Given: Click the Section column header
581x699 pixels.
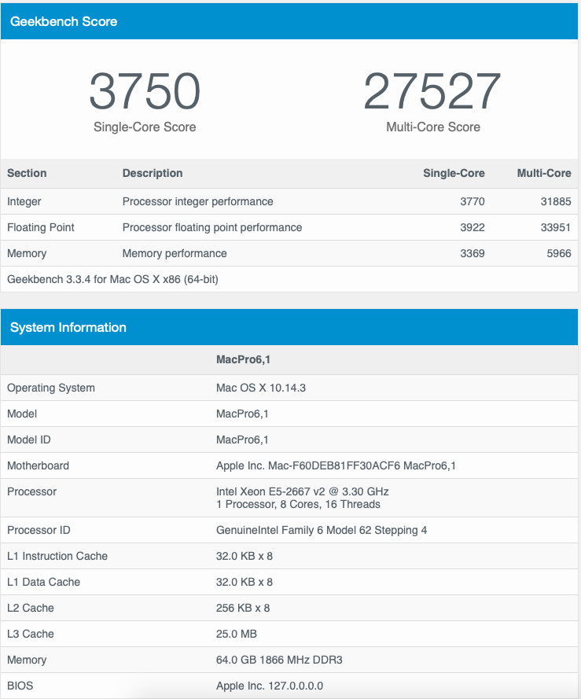Looking at the screenshot, I should coord(27,173).
